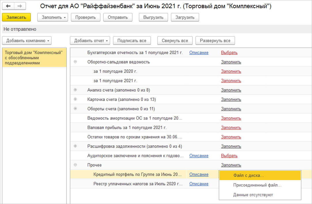Click the forward navigation arrow
This screenshot has height=204, width=312.
[x=20, y=6]
